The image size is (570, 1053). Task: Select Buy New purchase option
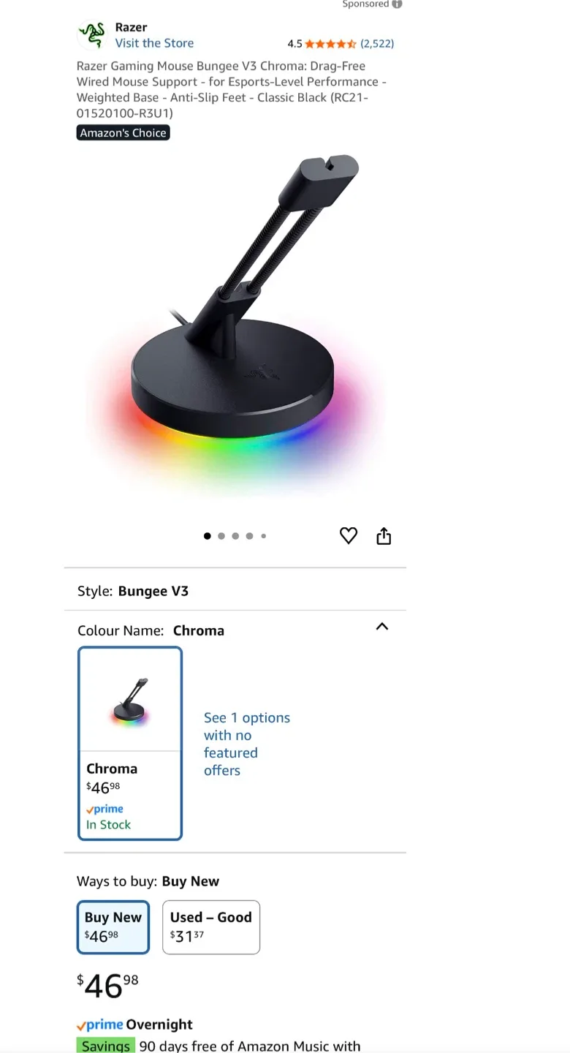coord(113,926)
